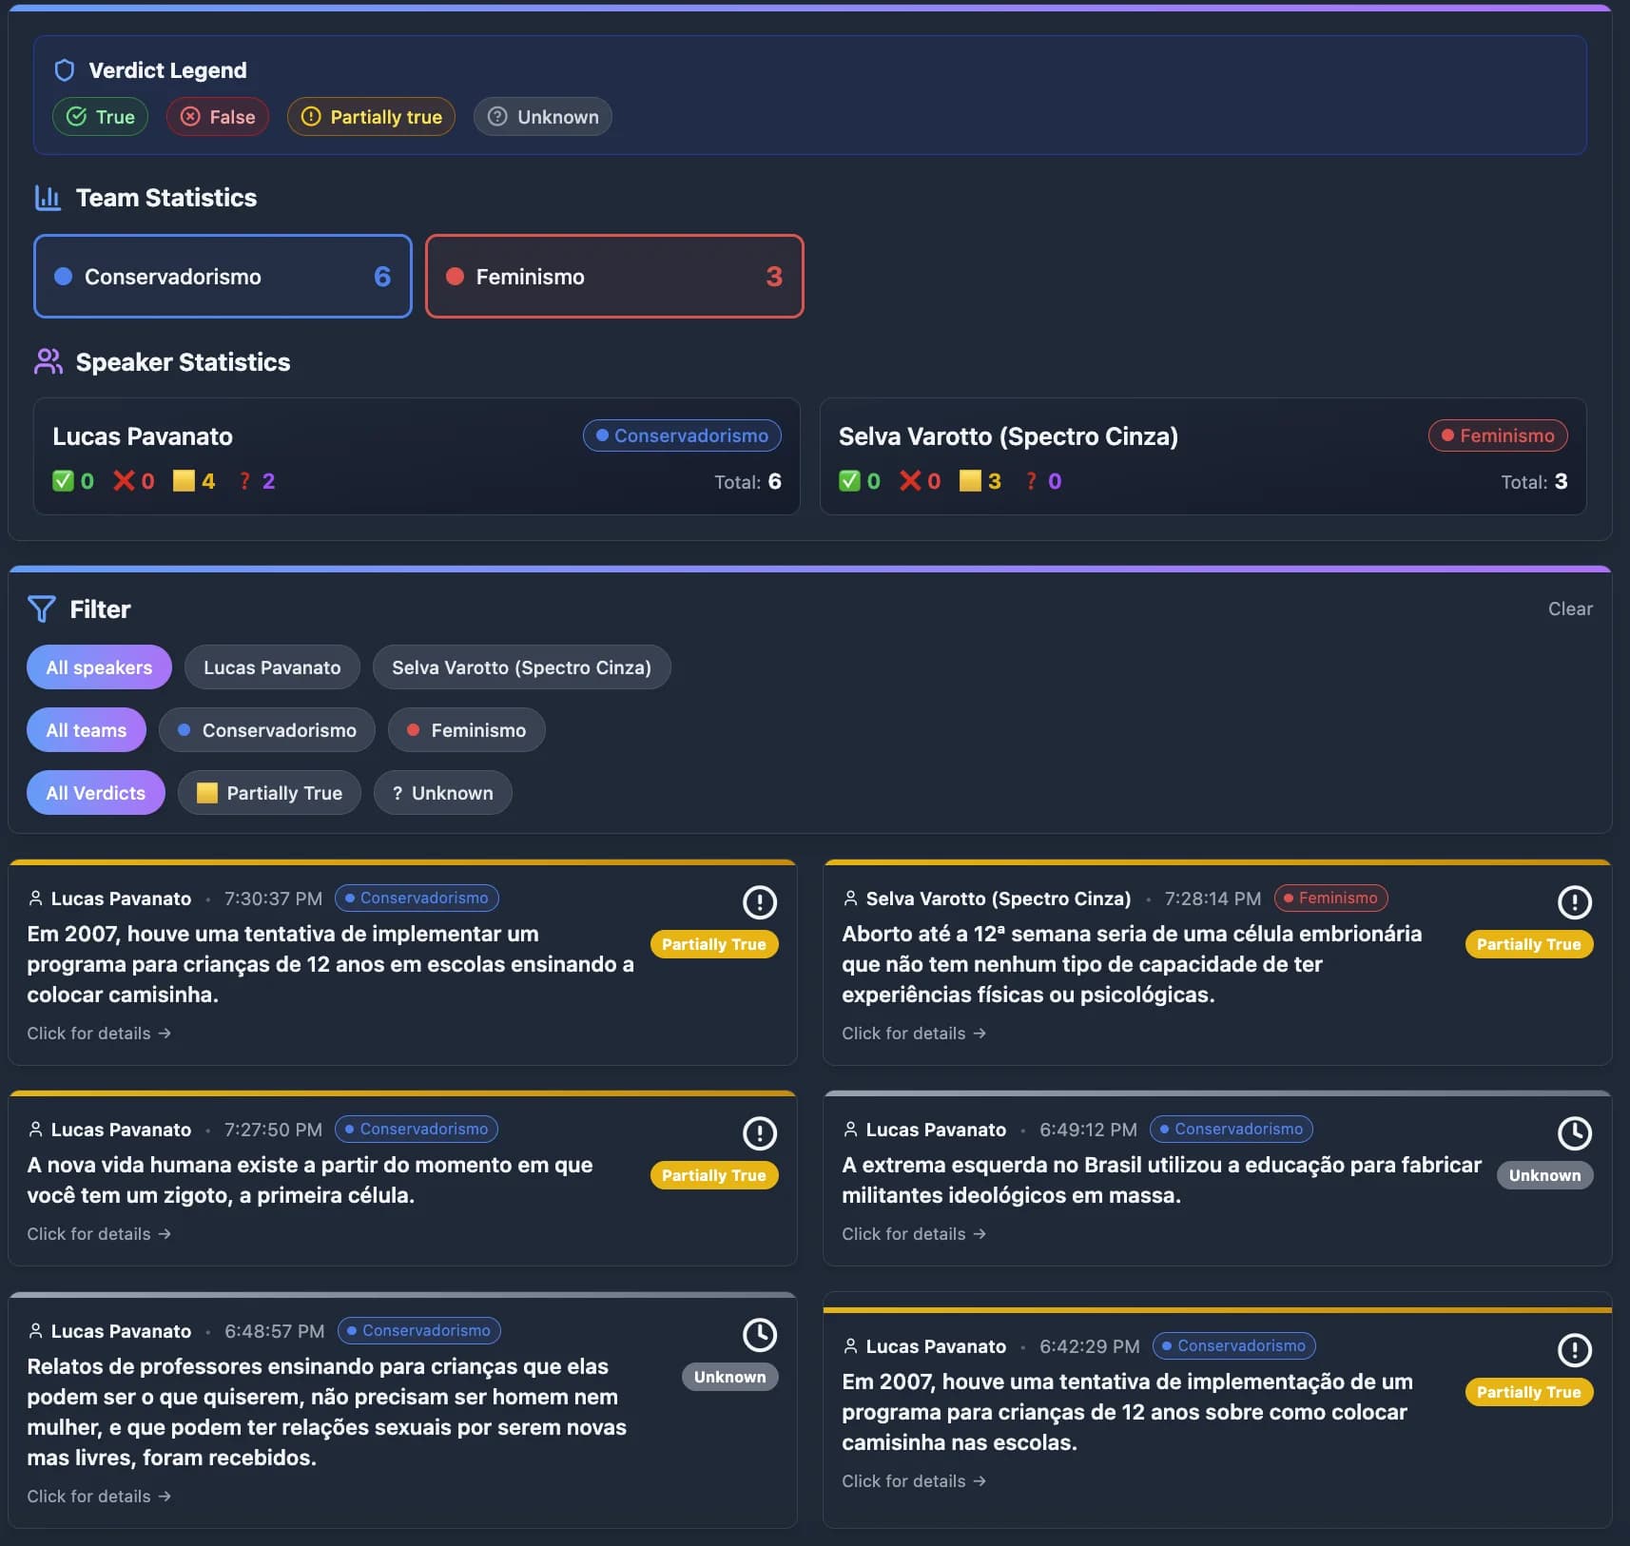Open details for Selva Varotto's aborto claim

click(913, 1034)
